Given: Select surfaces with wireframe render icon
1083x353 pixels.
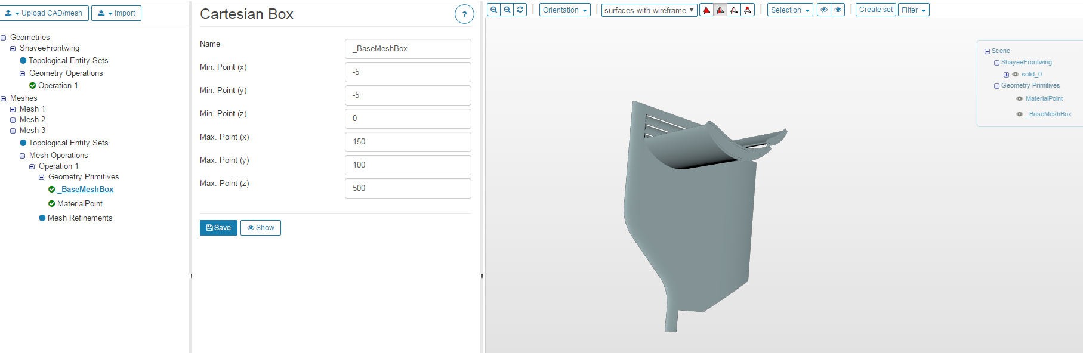Looking at the screenshot, I should coord(720,10).
